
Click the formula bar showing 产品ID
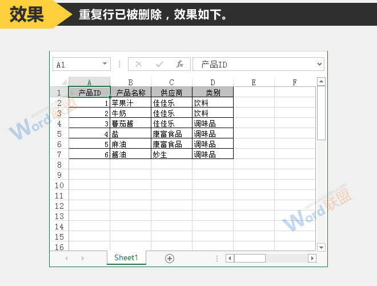pos(258,64)
